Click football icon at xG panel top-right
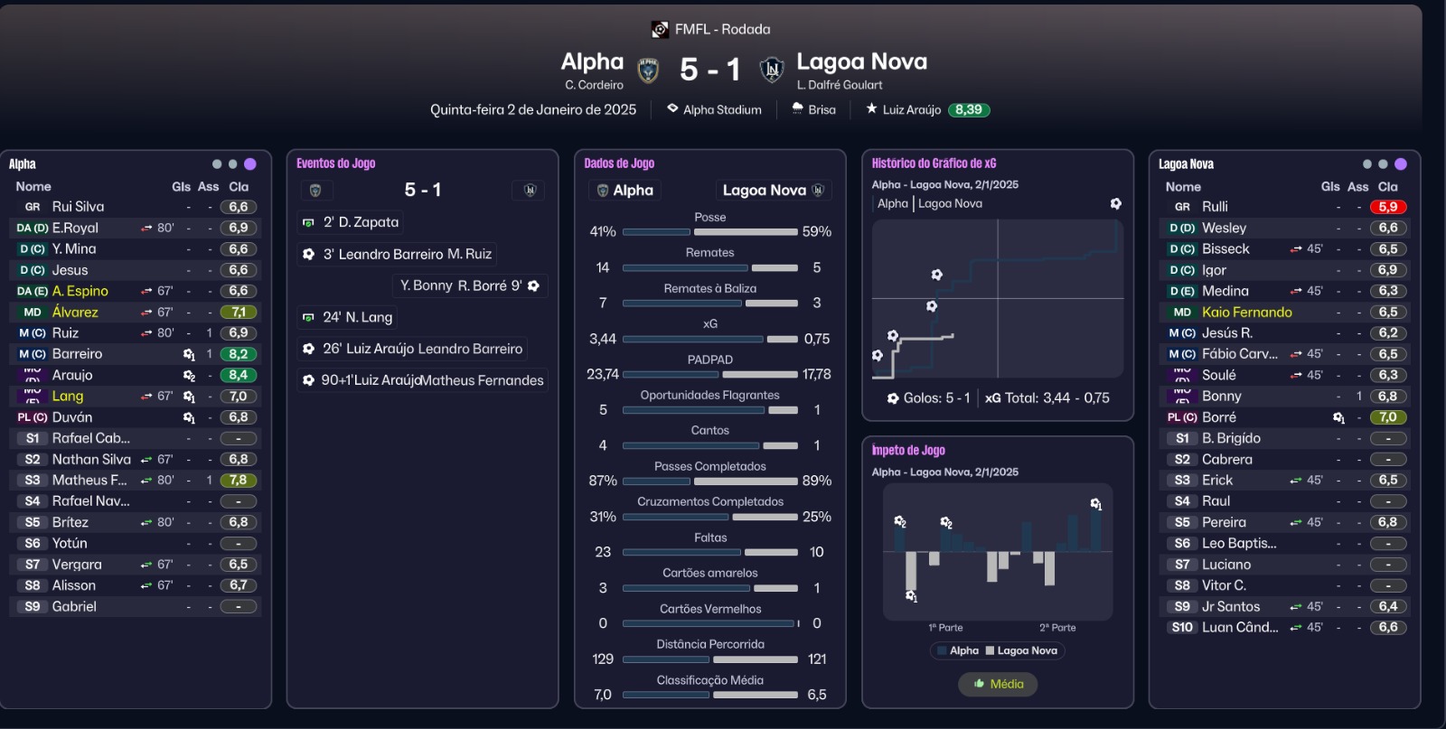 click(x=1116, y=204)
